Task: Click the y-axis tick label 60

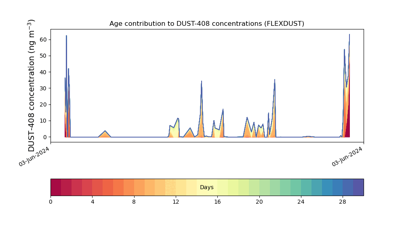Action: 43,40
